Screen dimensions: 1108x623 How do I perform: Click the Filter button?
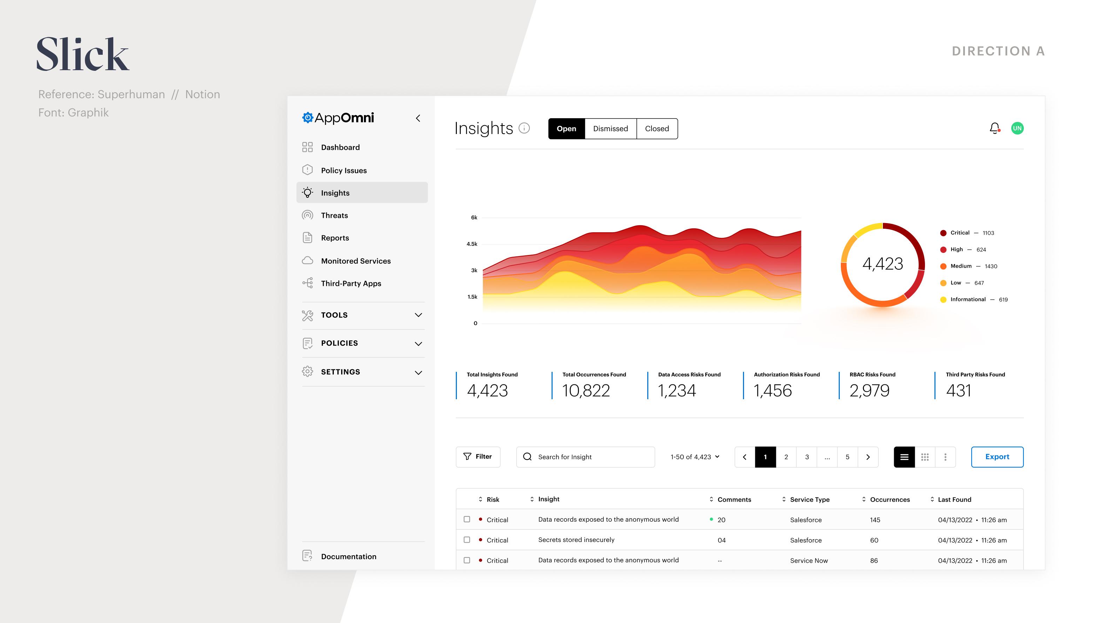coord(478,457)
